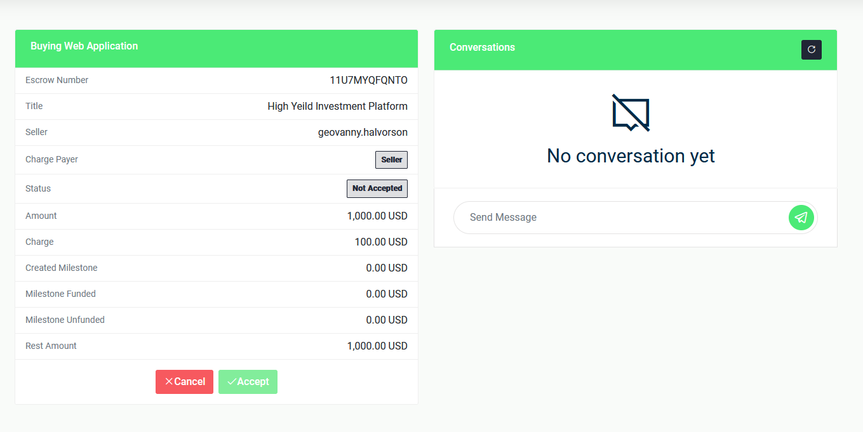Cancel the escrow
This screenshot has width=863, height=432.
pos(184,382)
